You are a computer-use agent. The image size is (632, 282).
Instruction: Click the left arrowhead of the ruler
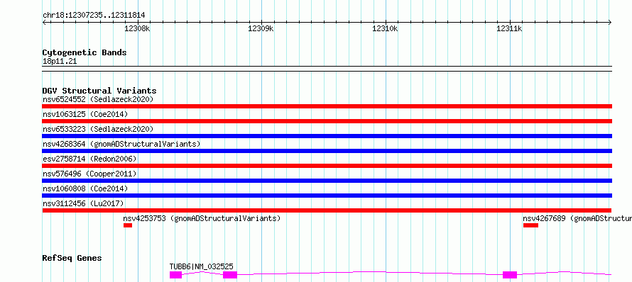44,23
